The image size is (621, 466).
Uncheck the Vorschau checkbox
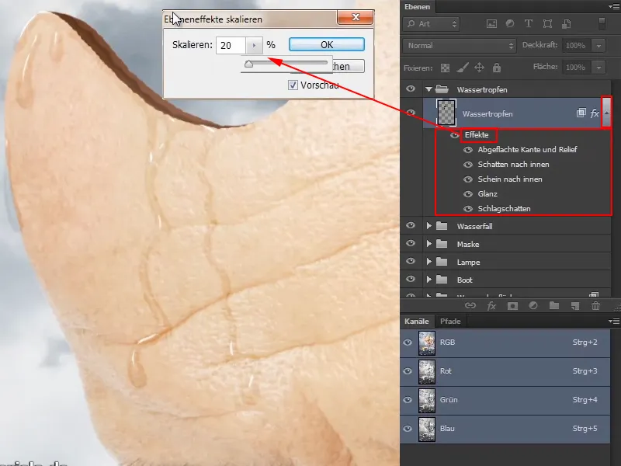coord(293,85)
